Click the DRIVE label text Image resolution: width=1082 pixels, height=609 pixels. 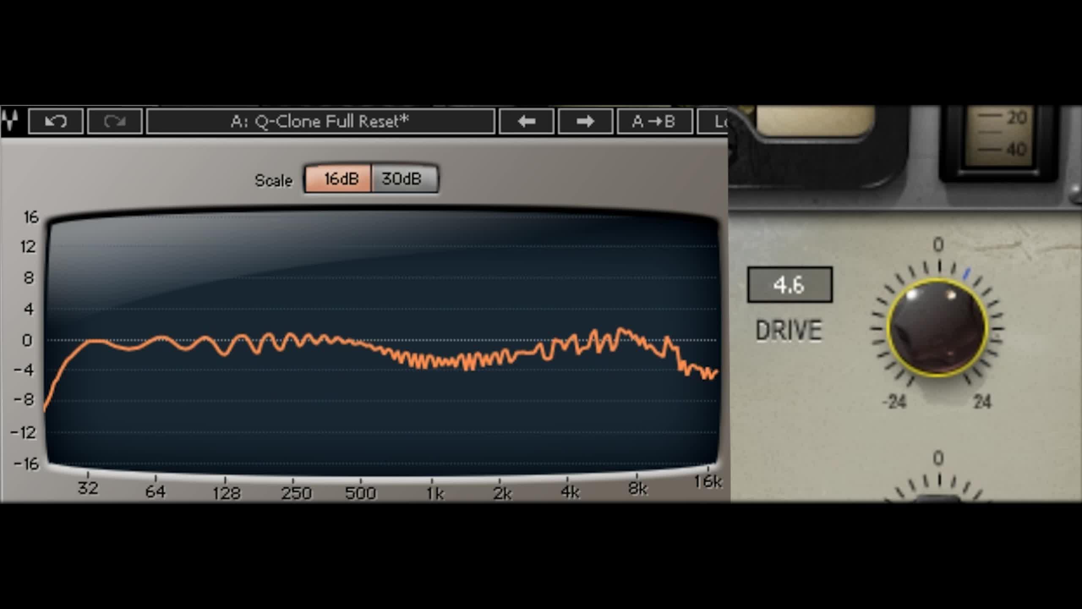tap(789, 330)
